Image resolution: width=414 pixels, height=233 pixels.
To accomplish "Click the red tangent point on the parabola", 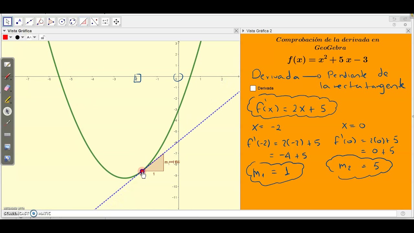I will 142,172.
